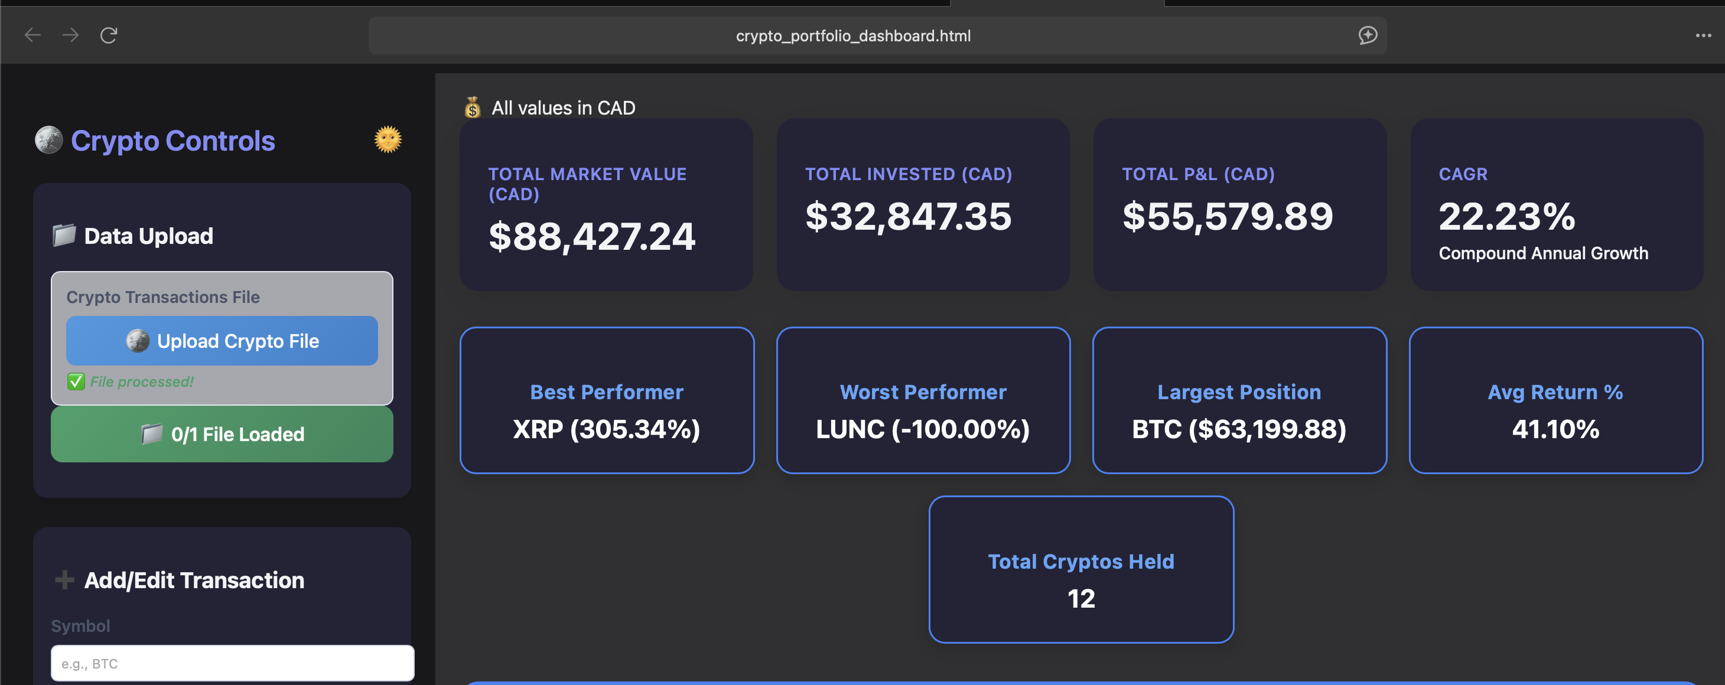The height and width of the screenshot is (685, 1725).
Task: Click the forward navigation arrow
Action: pyautogui.click(x=70, y=35)
